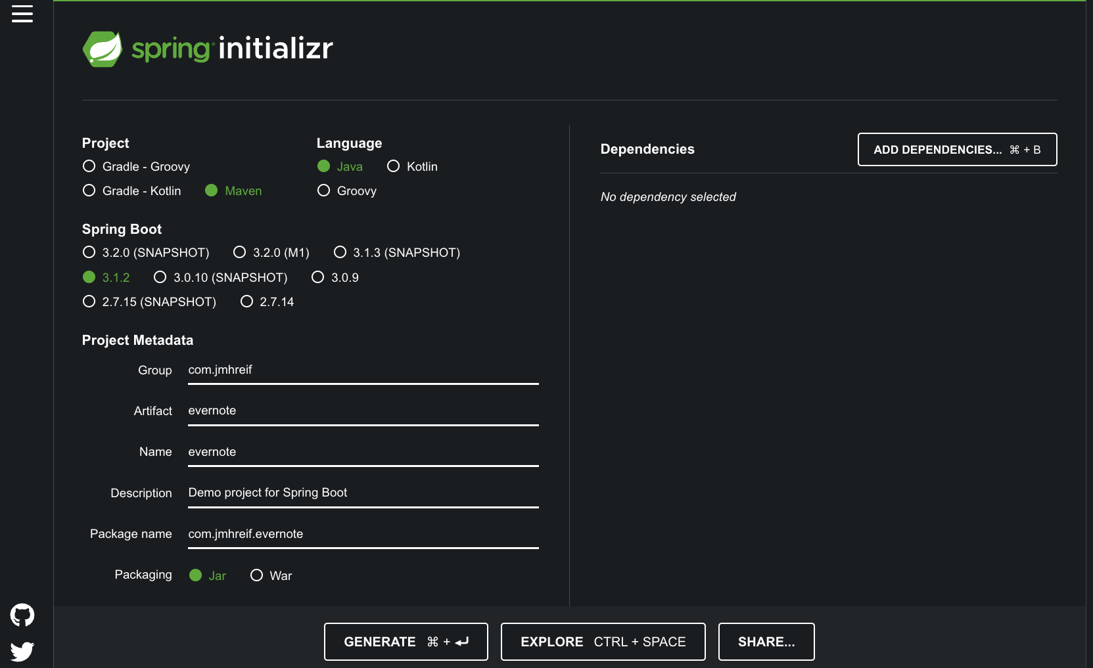The width and height of the screenshot is (1093, 668).
Task: Click the Package name field
Action: [x=363, y=535]
